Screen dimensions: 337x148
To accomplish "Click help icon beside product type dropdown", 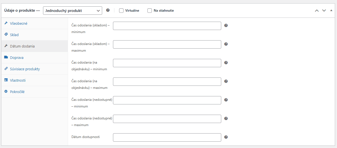I will tap(108, 10).
